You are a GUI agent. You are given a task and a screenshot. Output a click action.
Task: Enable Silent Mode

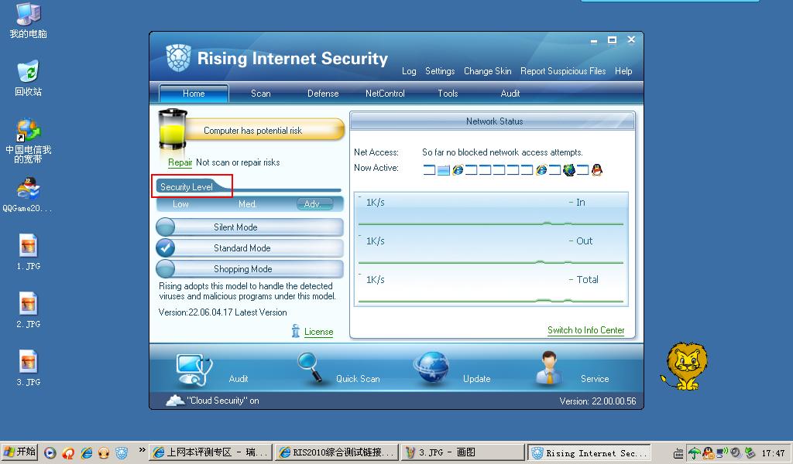(250, 227)
